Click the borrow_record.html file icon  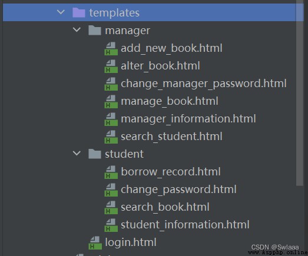pyautogui.click(x=111, y=172)
